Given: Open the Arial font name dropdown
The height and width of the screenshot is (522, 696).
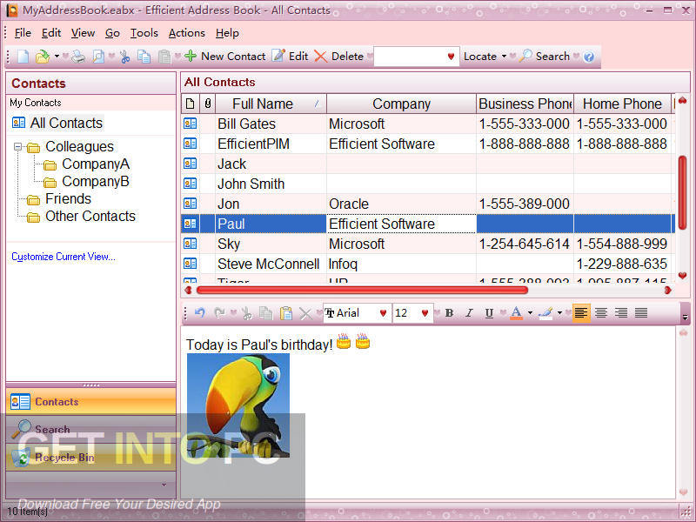Looking at the screenshot, I should (x=383, y=313).
